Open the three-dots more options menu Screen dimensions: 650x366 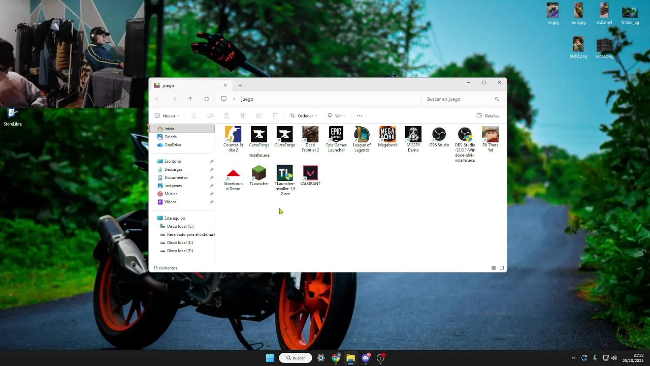360,116
